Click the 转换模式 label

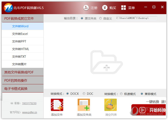[111, 94]
